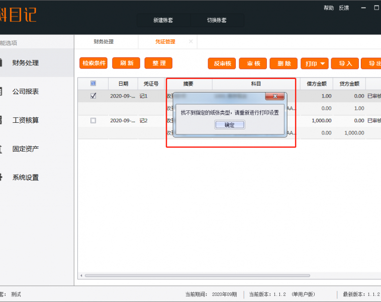Uncheck the checkbox for voucher 记1
381x302 pixels.
click(93, 96)
